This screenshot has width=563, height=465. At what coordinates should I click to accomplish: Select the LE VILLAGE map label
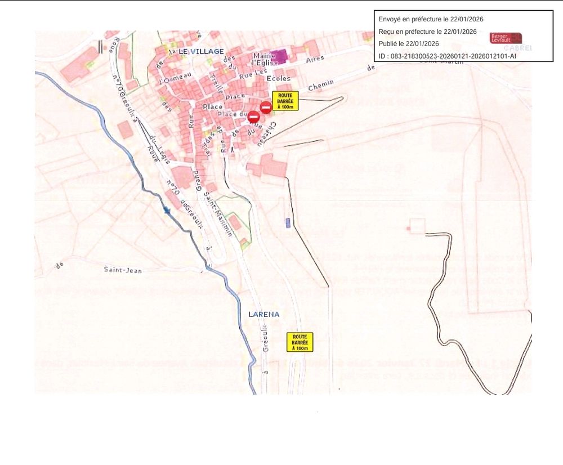click(x=201, y=51)
